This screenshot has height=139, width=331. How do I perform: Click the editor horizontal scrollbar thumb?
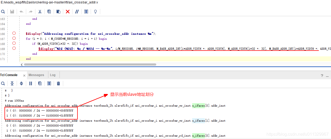click(90, 64)
